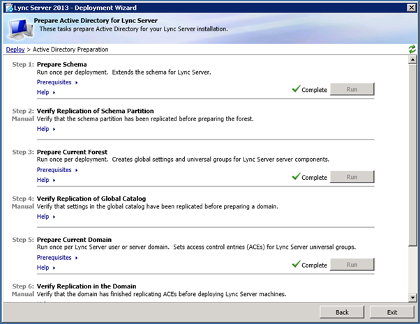Click Run button for Prepare Schema
The height and width of the screenshot is (324, 420).
click(x=352, y=89)
